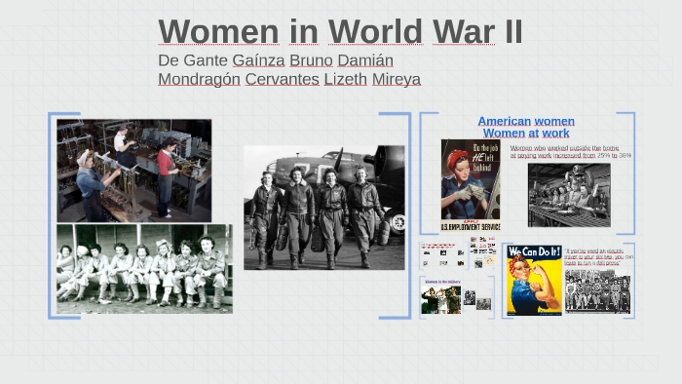682x384 pixels.
Task: Open the small frame with six tiny icons
Action: (443, 256)
